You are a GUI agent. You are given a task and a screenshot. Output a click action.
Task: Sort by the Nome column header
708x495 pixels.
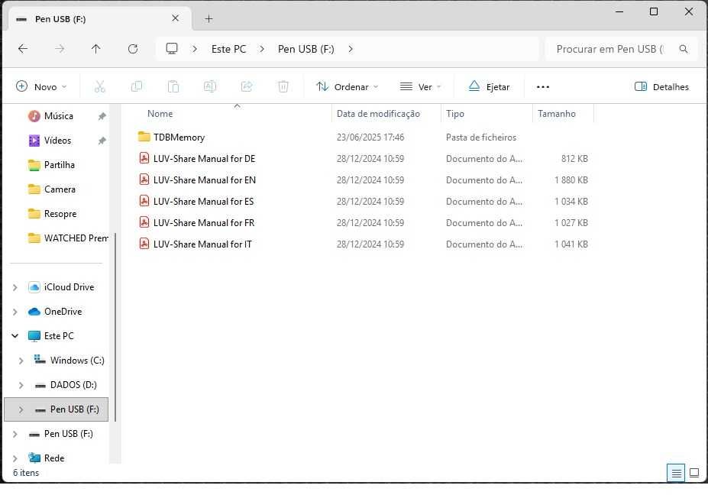160,113
